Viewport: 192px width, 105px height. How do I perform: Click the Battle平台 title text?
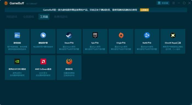(147, 43)
